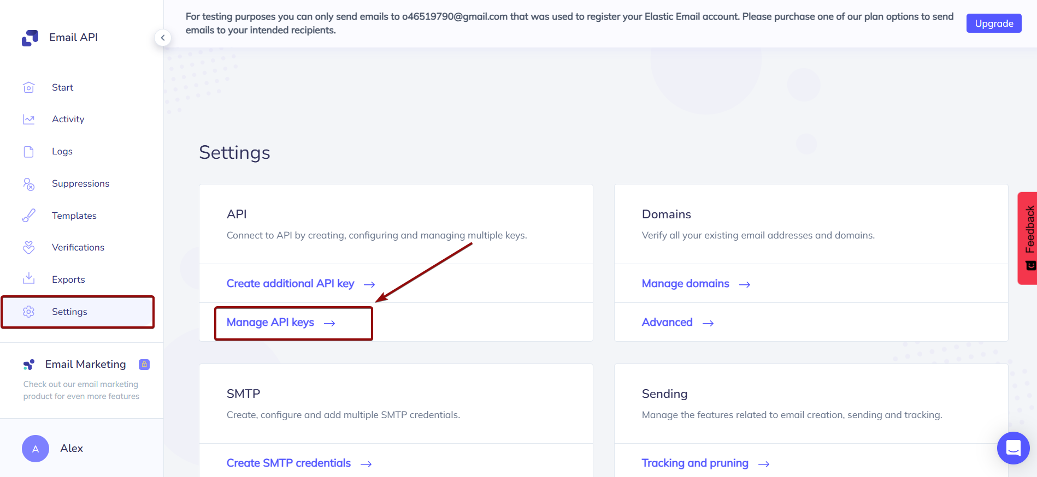
Task: Open the Settings menu item
Action: tap(69, 312)
